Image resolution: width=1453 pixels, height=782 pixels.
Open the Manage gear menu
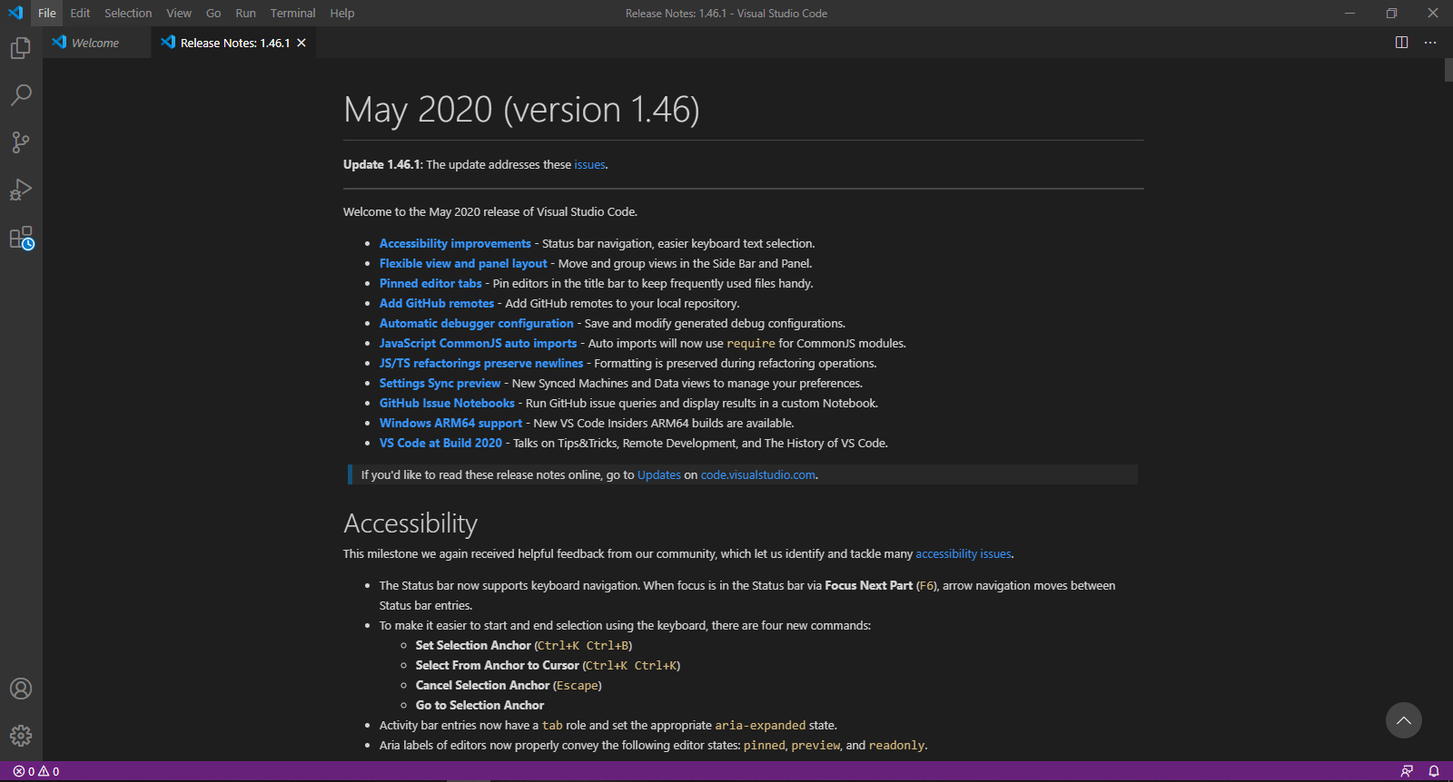pos(21,736)
